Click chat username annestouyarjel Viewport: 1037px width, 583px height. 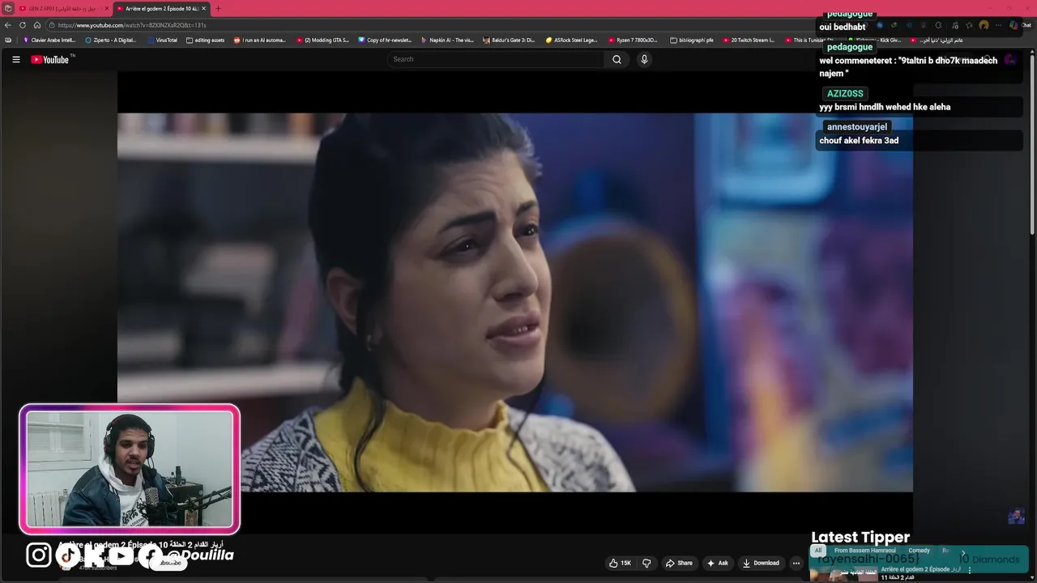(x=857, y=126)
